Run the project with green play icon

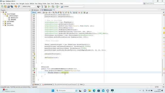tap(49, 6)
